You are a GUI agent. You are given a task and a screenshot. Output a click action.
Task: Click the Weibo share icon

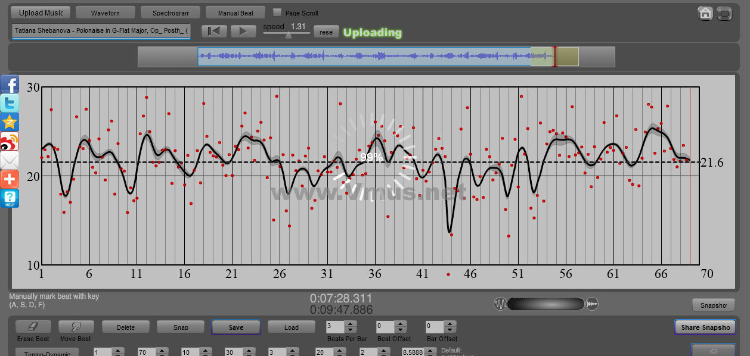[x=10, y=141]
